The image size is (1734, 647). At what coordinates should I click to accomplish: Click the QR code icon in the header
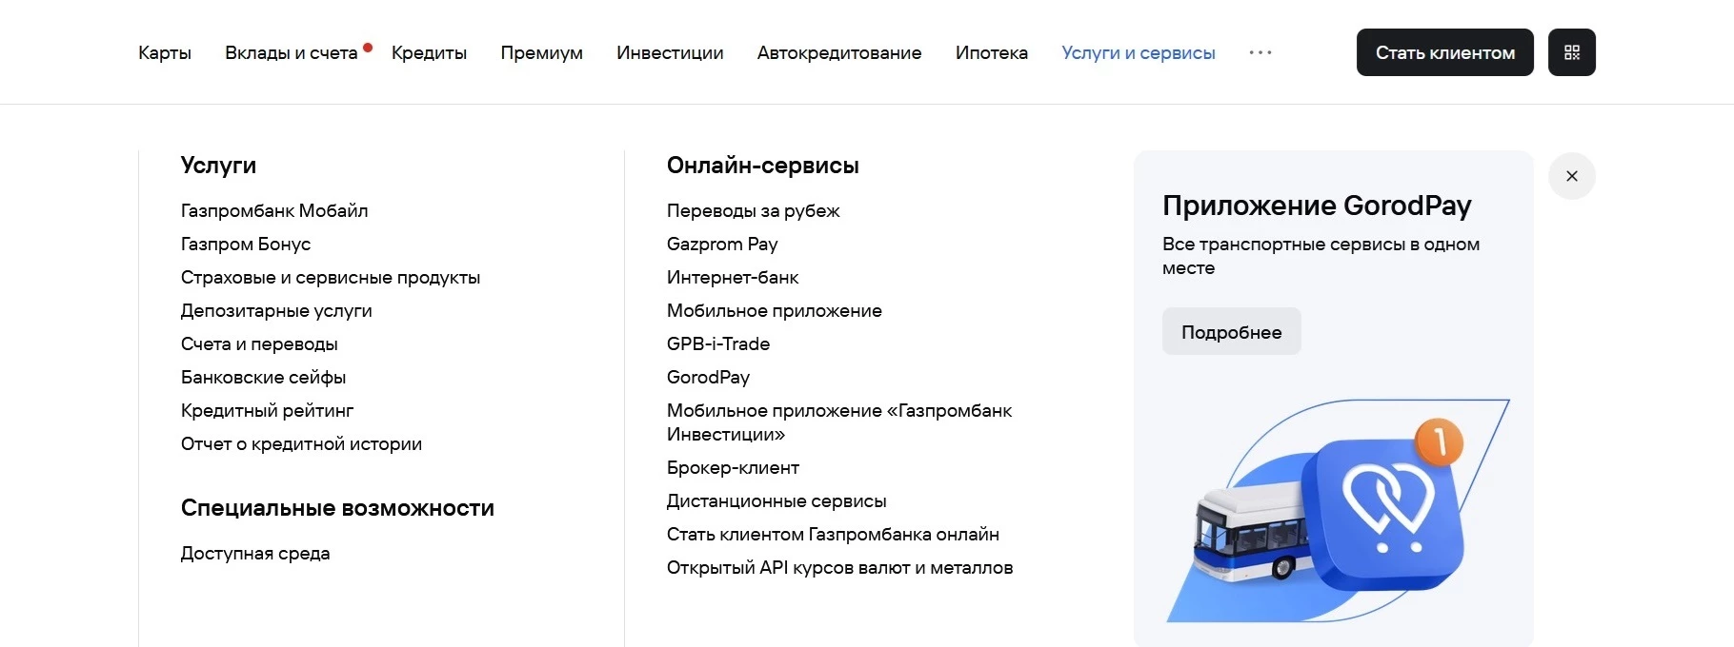1571,52
